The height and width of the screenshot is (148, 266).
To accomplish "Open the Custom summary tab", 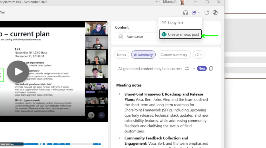I will click(x=174, y=55).
